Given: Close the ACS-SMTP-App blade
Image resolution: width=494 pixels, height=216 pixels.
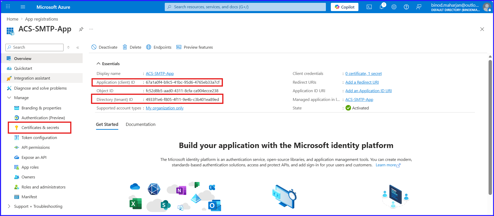Looking at the screenshot, I should 482,29.
